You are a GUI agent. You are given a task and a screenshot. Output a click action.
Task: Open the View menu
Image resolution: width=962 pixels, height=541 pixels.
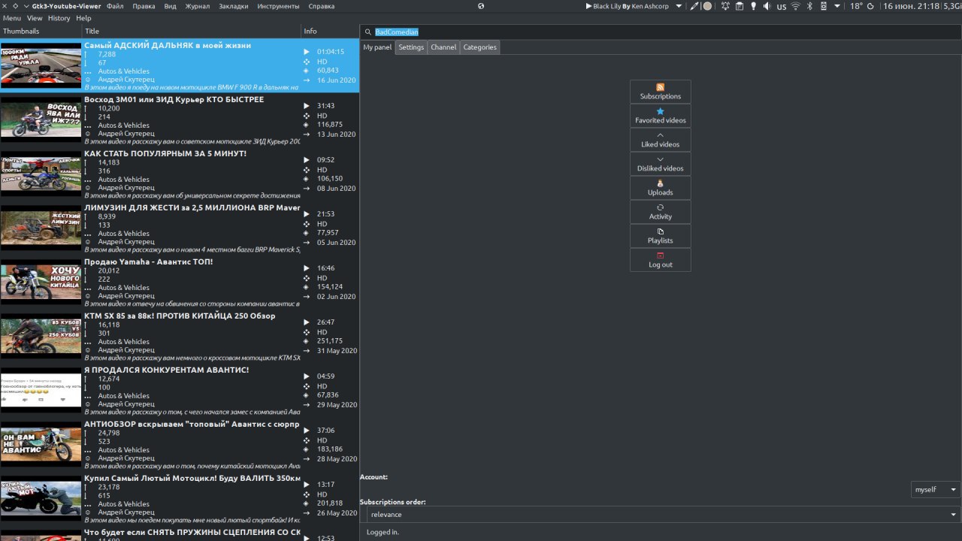point(35,18)
